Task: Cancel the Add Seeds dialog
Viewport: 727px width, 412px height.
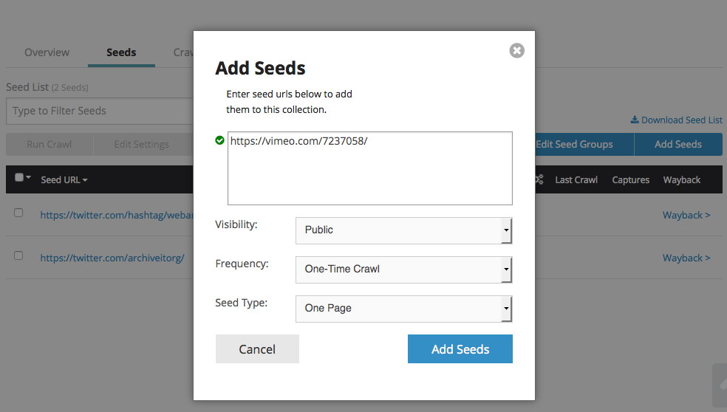Action: tap(257, 349)
